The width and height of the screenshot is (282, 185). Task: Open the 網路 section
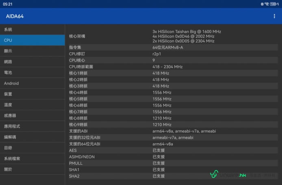click(33, 62)
